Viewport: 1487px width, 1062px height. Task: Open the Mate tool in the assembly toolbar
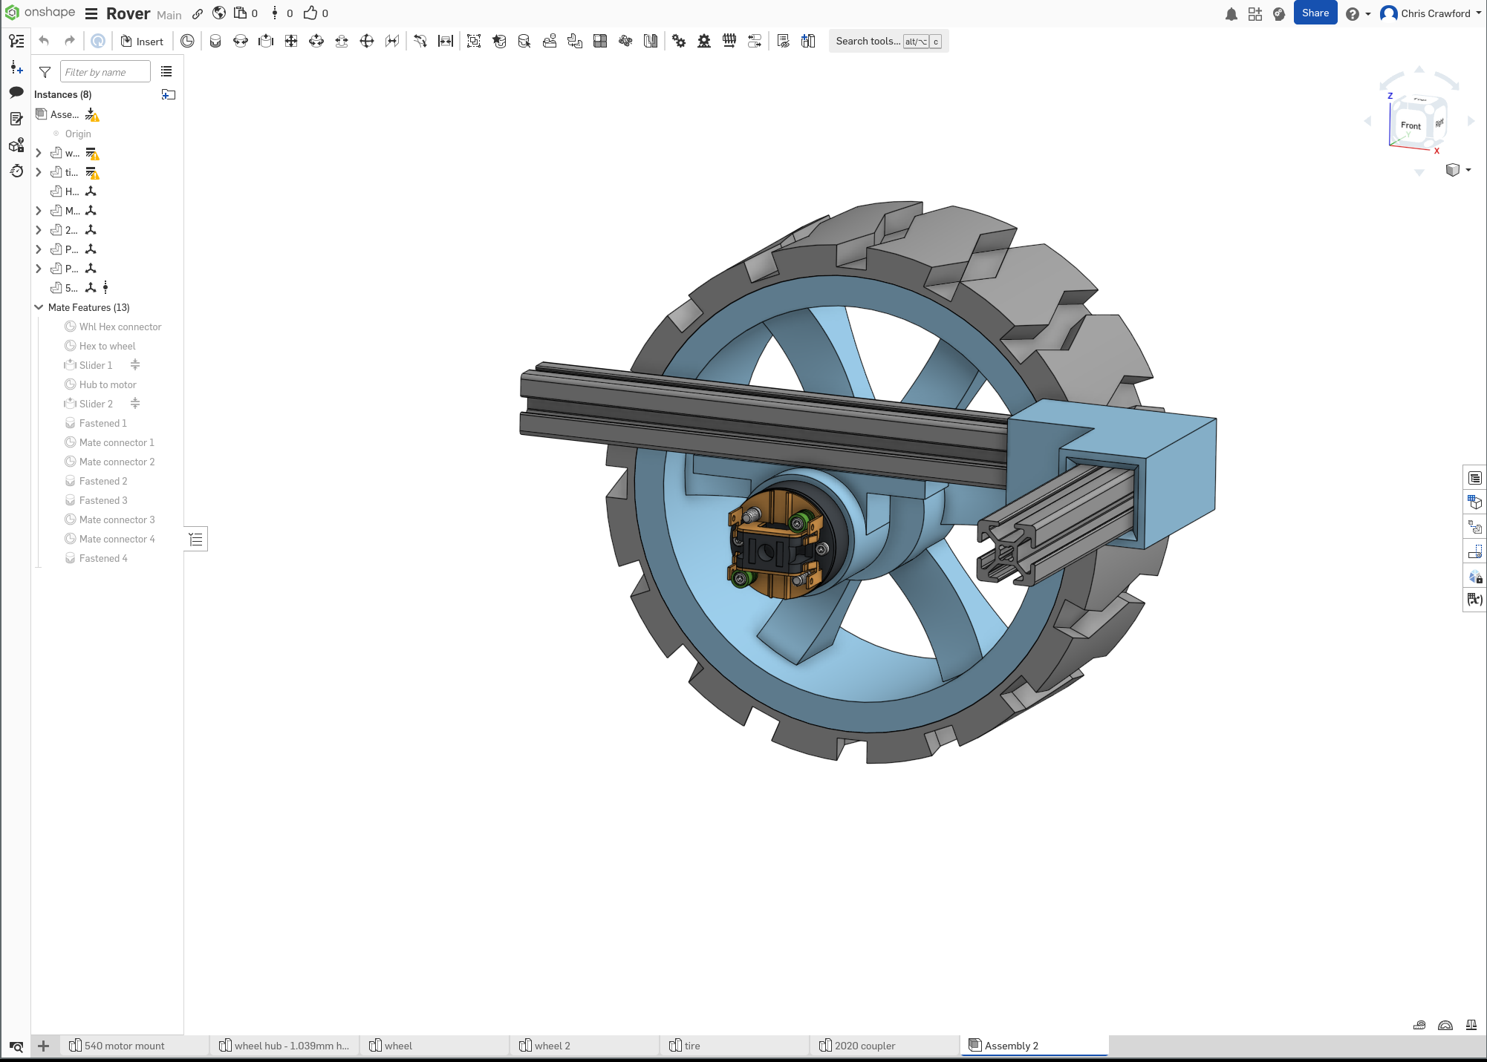[x=187, y=42]
